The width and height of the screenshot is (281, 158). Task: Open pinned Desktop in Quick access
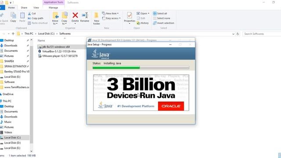click(x=9, y=40)
